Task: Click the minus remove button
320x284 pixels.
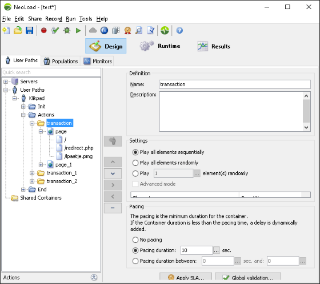Action: coord(113,208)
